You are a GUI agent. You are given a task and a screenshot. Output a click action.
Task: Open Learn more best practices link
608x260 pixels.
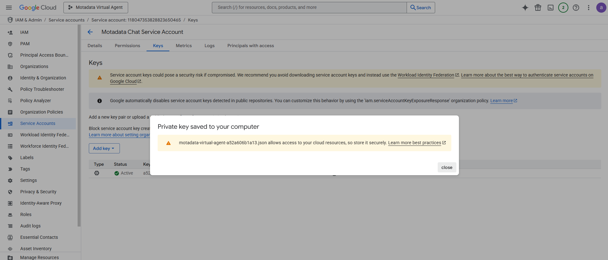415,143
